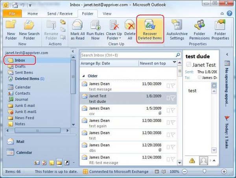Viewport: 236px width, 178px height.
Task: Click the Folder Properties icon
Action: tap(220, 25)
